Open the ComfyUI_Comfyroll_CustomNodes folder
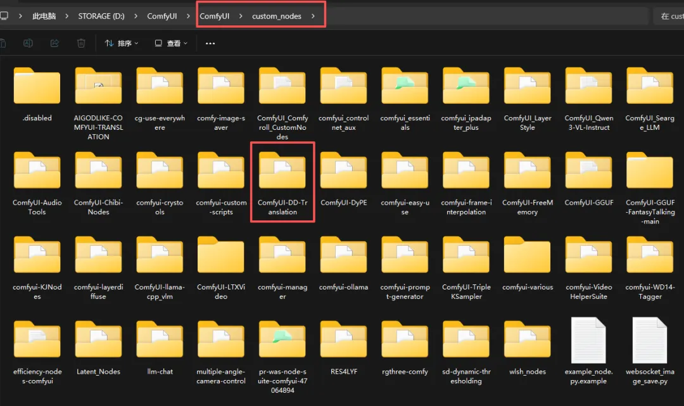684x406 pixels. 282,86
